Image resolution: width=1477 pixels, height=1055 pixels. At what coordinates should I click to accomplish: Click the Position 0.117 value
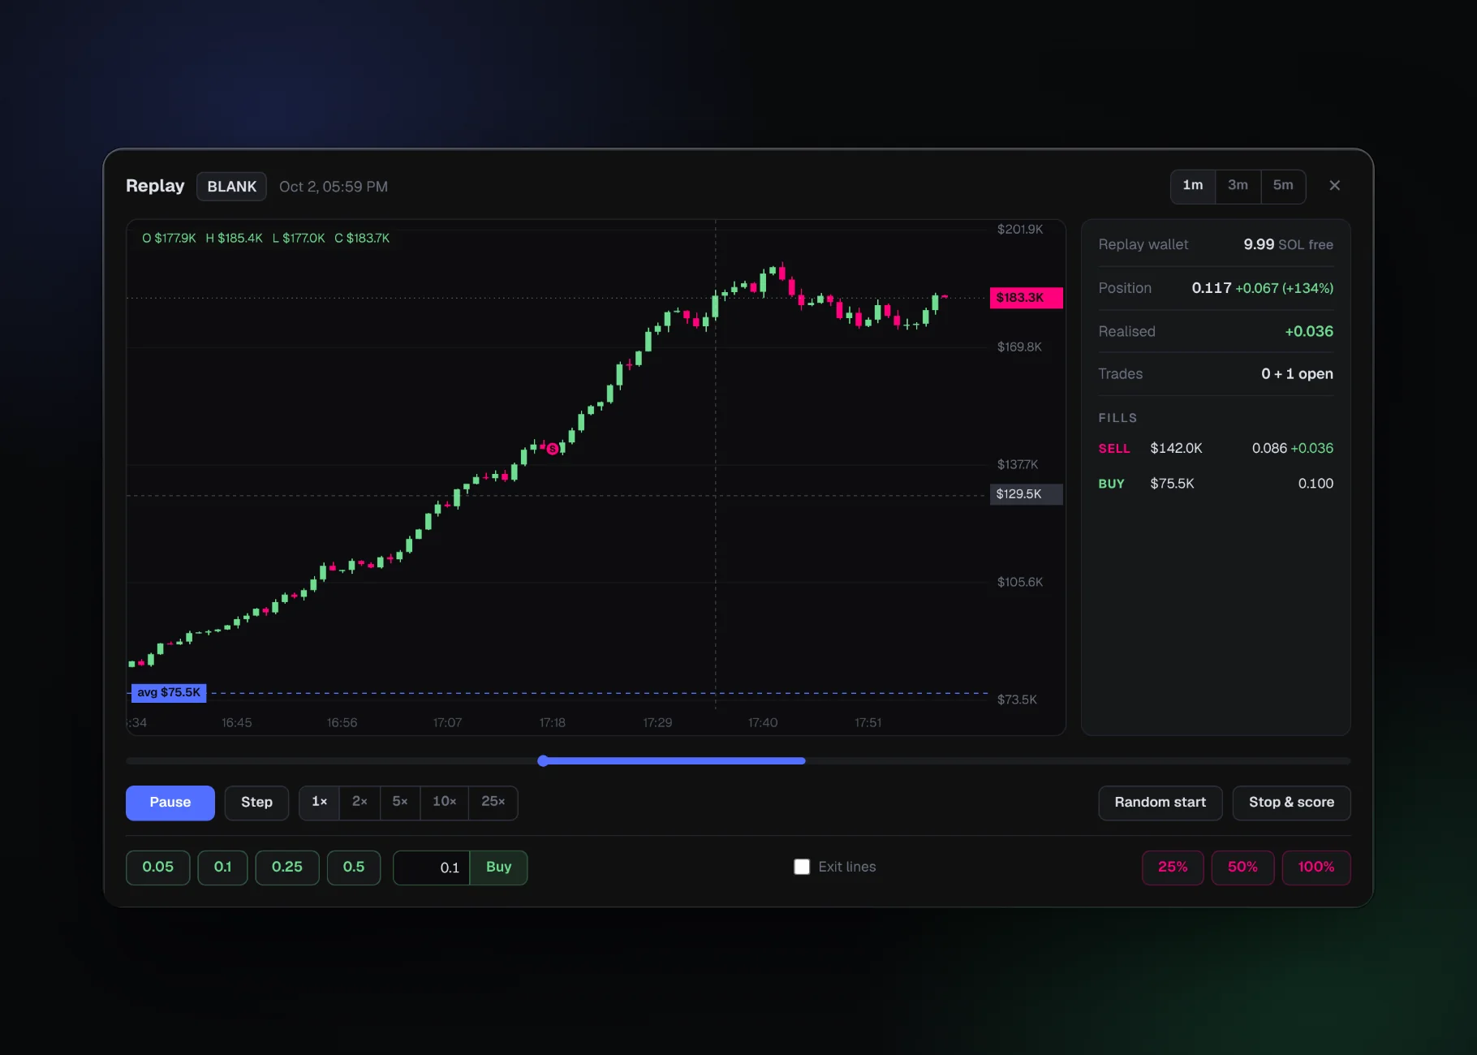(1211, 288)
